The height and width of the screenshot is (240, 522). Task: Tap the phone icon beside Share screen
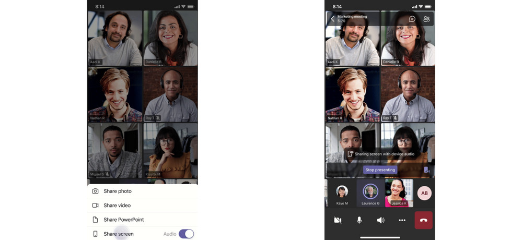[95, 234]
